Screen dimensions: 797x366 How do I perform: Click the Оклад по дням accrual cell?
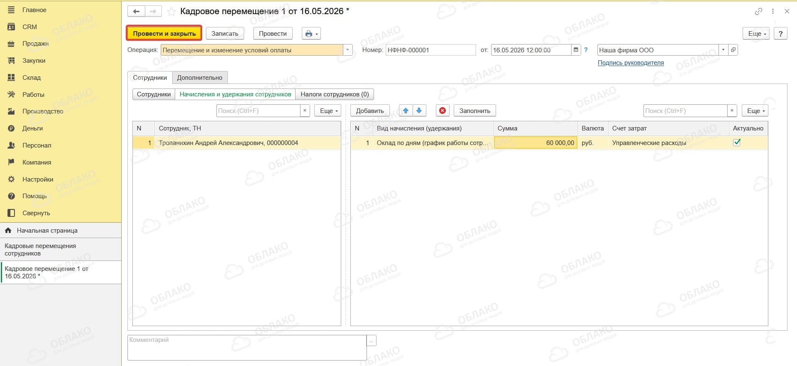[433, 143]
